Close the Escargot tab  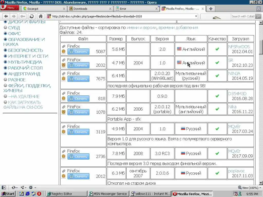tap(64, 9)
